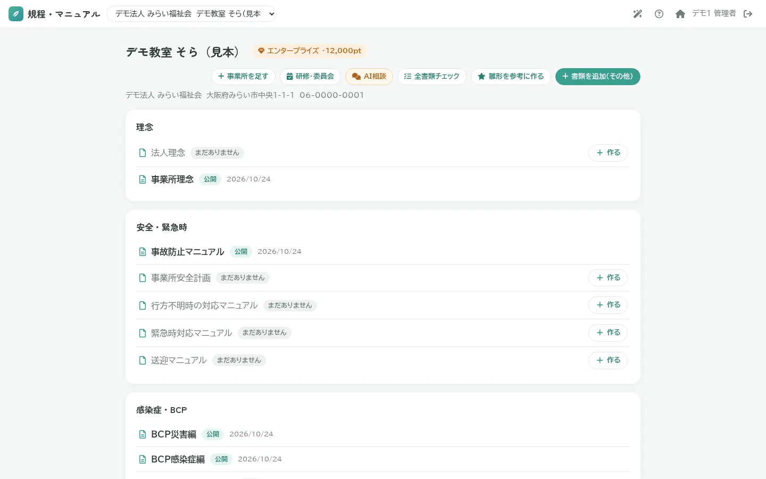Click the document icon beside 法人理念
This screenshot has width=766, height=479.
[x=143, y=153]
